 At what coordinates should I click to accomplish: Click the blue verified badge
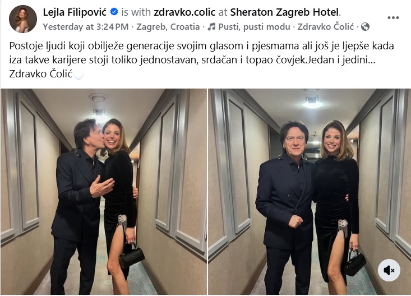[114, 12]
